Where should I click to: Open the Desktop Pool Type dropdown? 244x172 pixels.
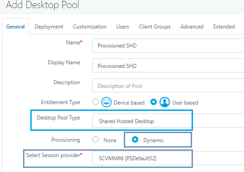point(168,121)
